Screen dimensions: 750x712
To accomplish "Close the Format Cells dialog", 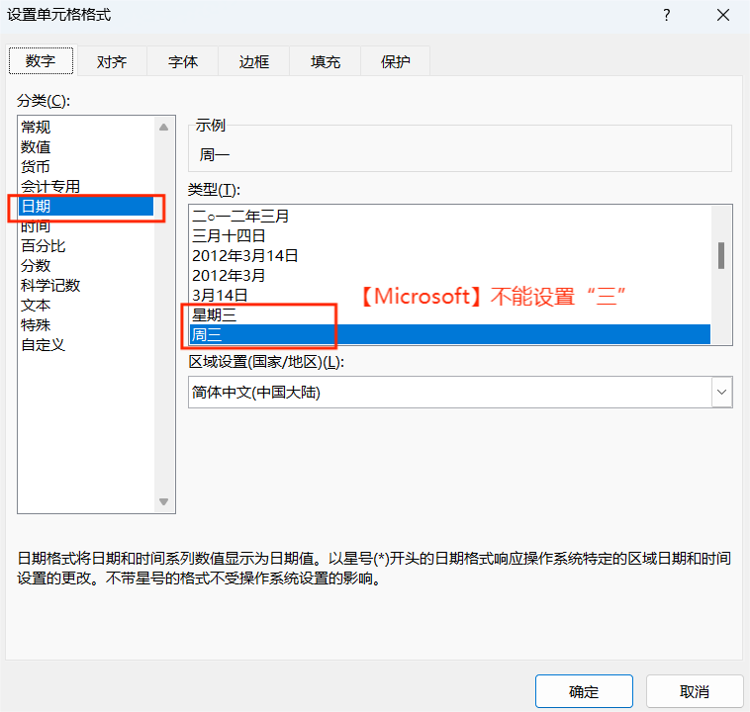I will pyautogui.click(x=722, y=15).
